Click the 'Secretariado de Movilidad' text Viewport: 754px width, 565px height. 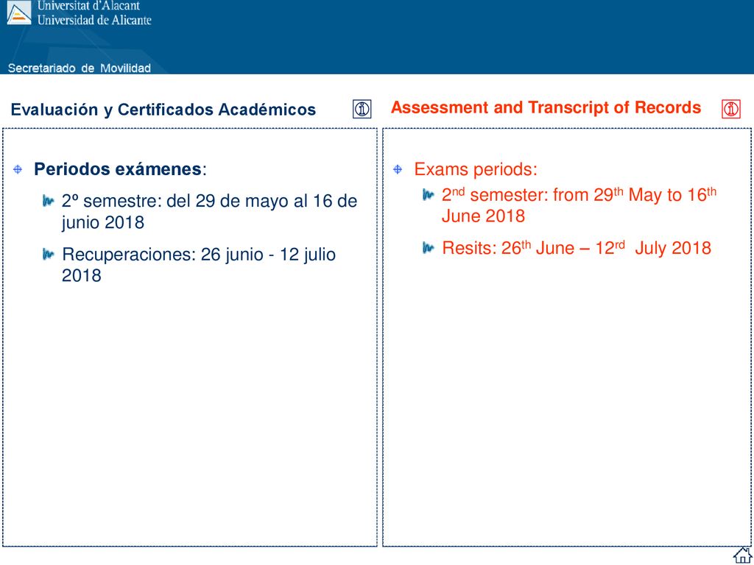tap(80, 68)
